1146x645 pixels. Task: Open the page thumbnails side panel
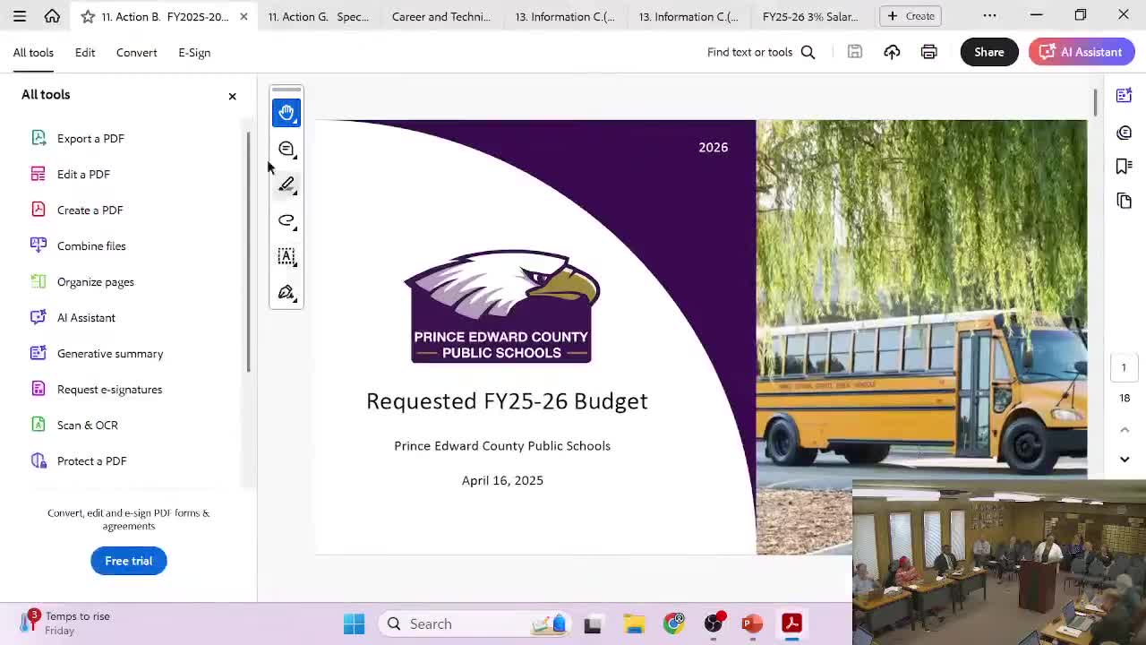(1124, 201)
